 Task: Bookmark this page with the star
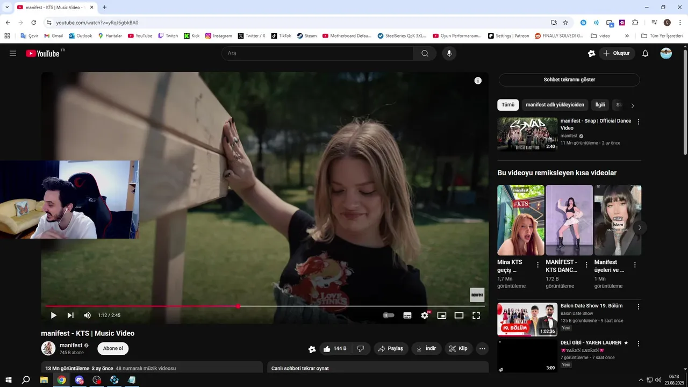tap(565, 23)
